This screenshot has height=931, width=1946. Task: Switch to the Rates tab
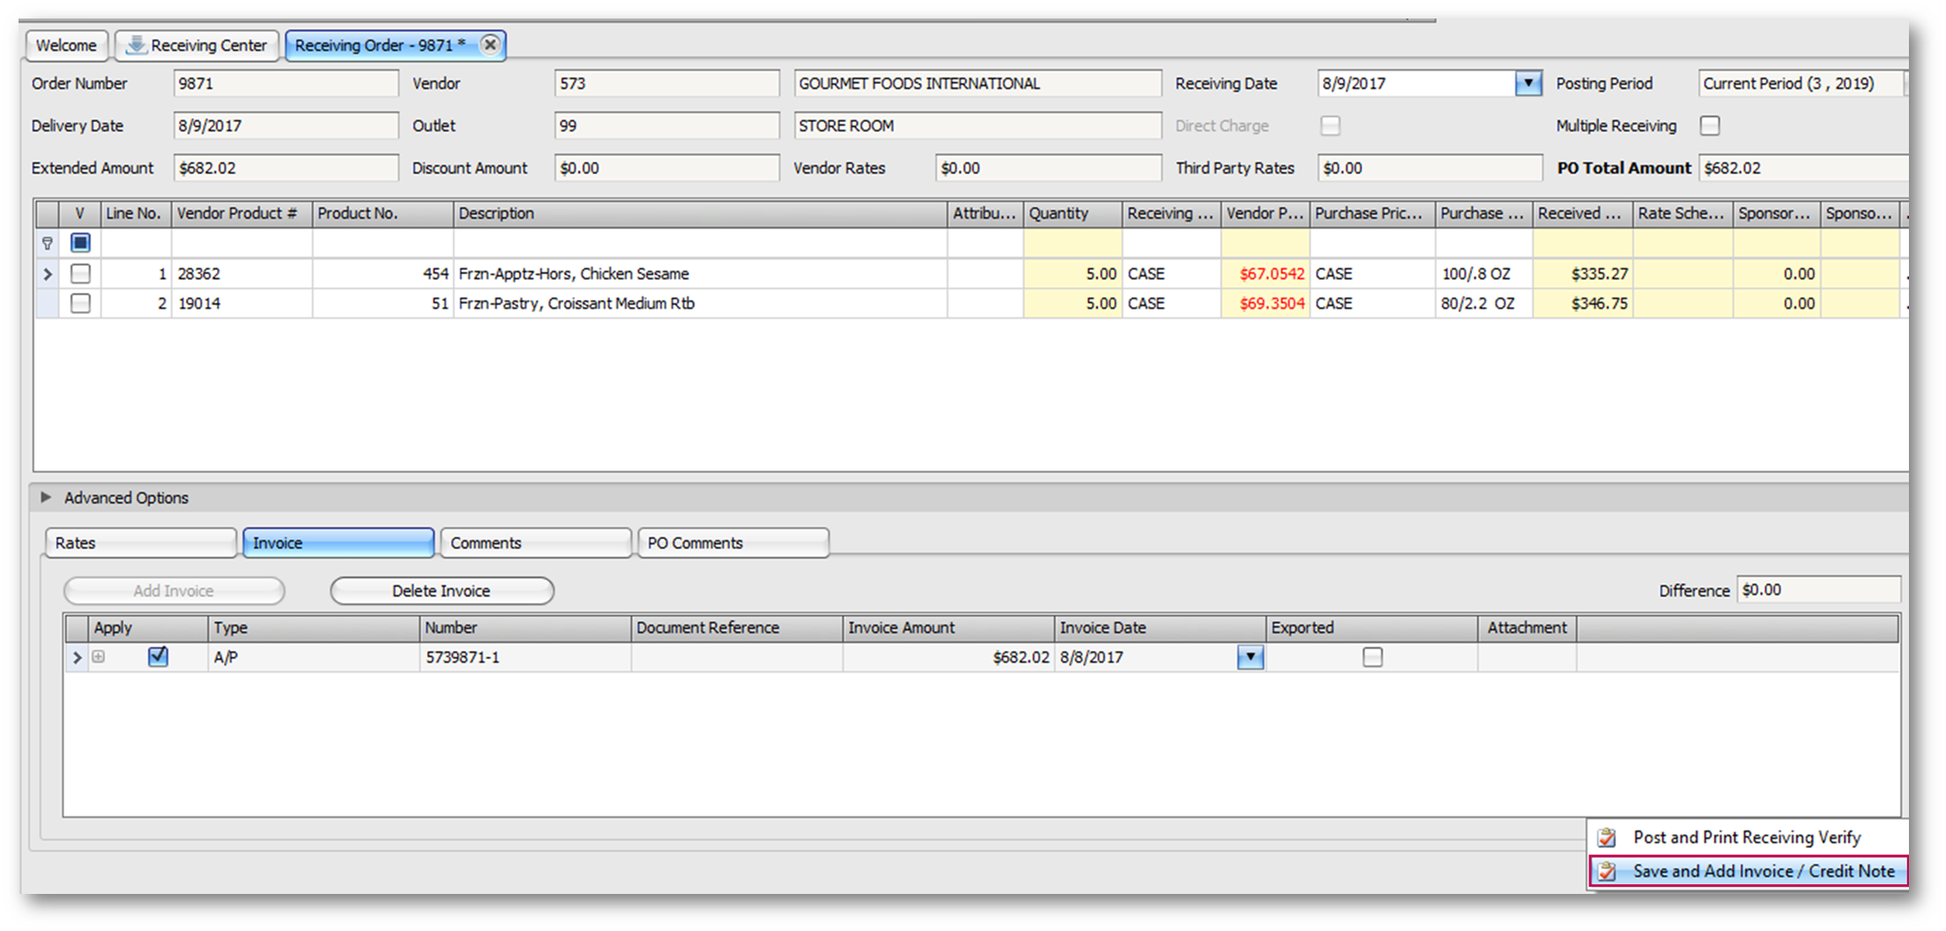(x=141, y=543)
